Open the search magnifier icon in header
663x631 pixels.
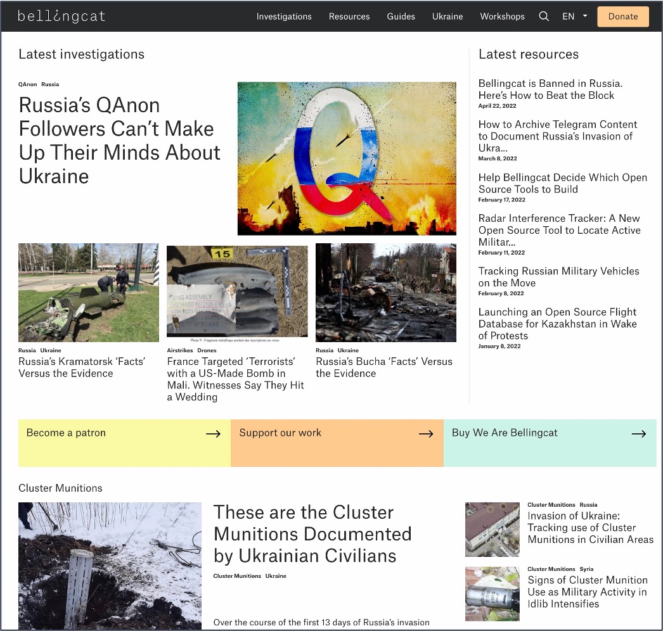tap(544, 16)
